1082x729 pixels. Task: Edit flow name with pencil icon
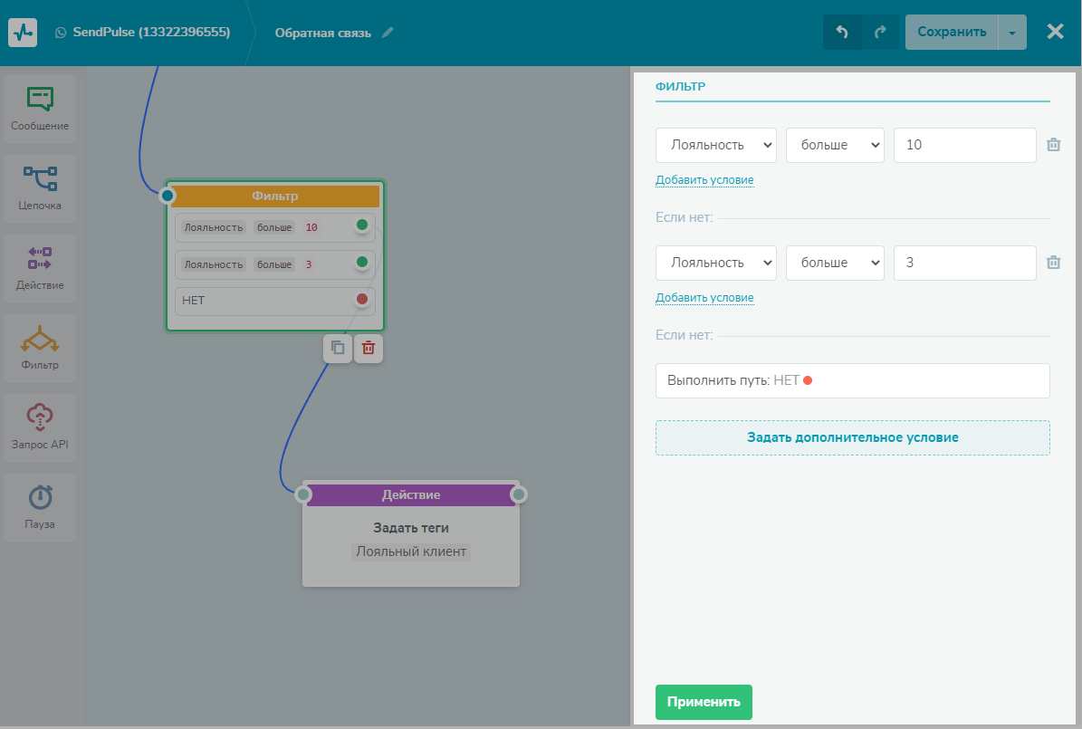tap(388, 33)
